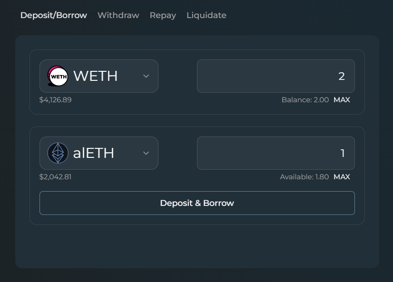Focus the WETH deposit amount field
393x282 pixels.
(x=275, y=76)
